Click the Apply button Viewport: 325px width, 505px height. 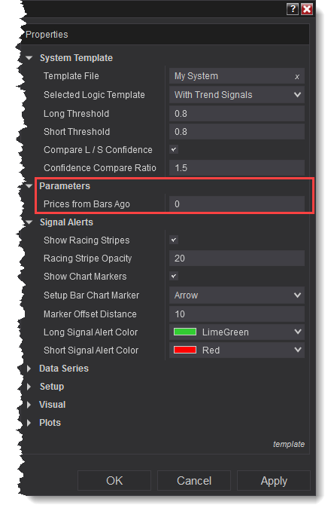tap(274, 481)
